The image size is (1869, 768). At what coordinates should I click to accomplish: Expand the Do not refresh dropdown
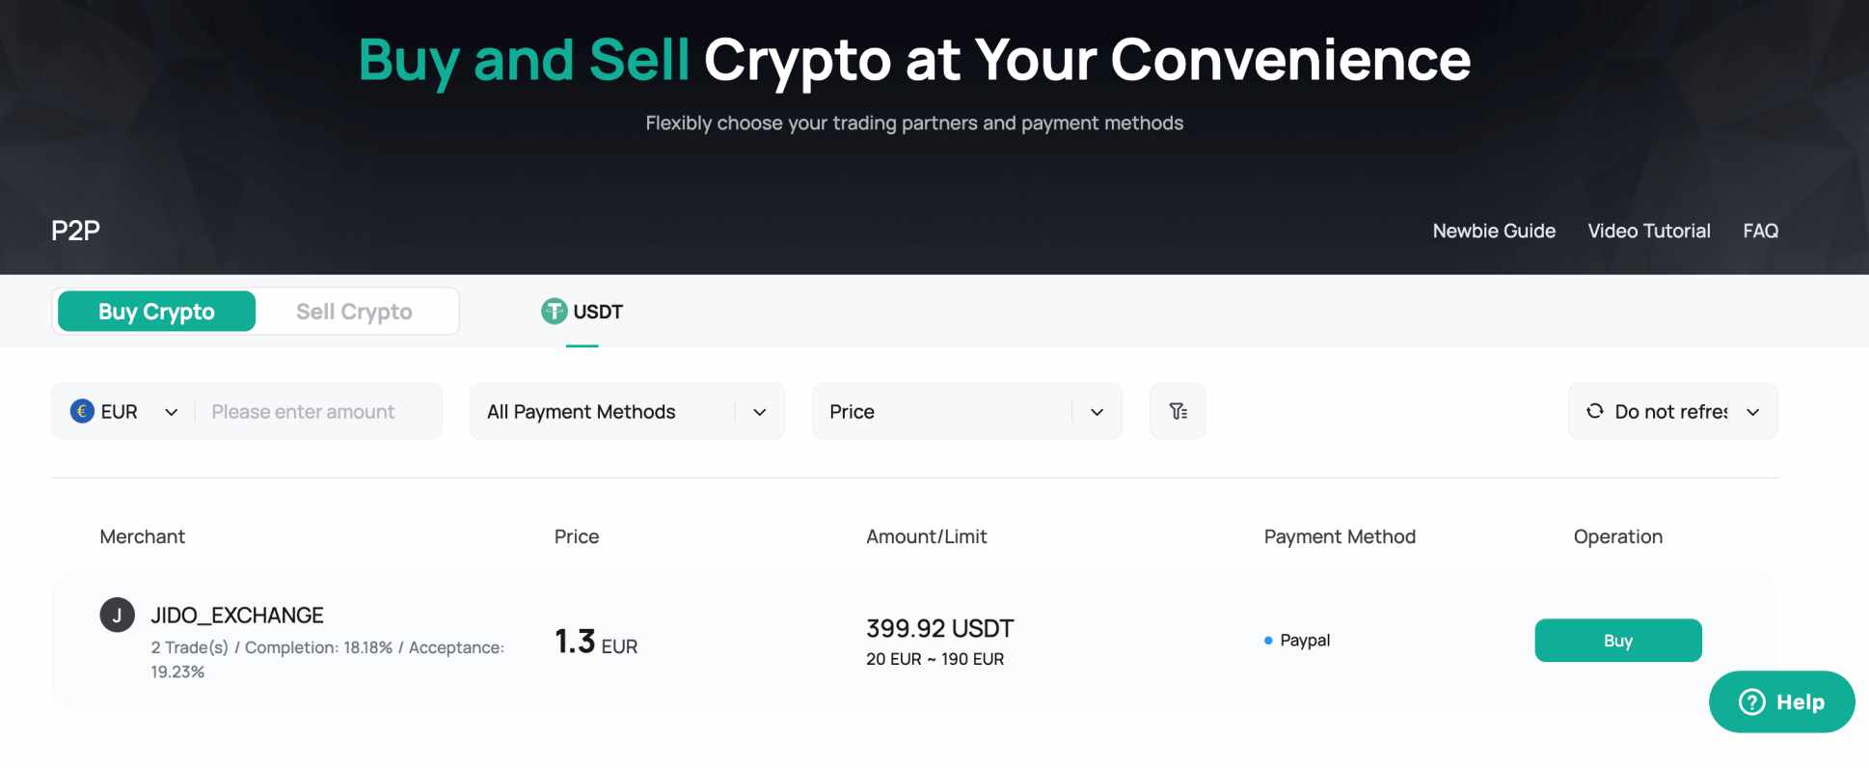tap(1673, 412)
